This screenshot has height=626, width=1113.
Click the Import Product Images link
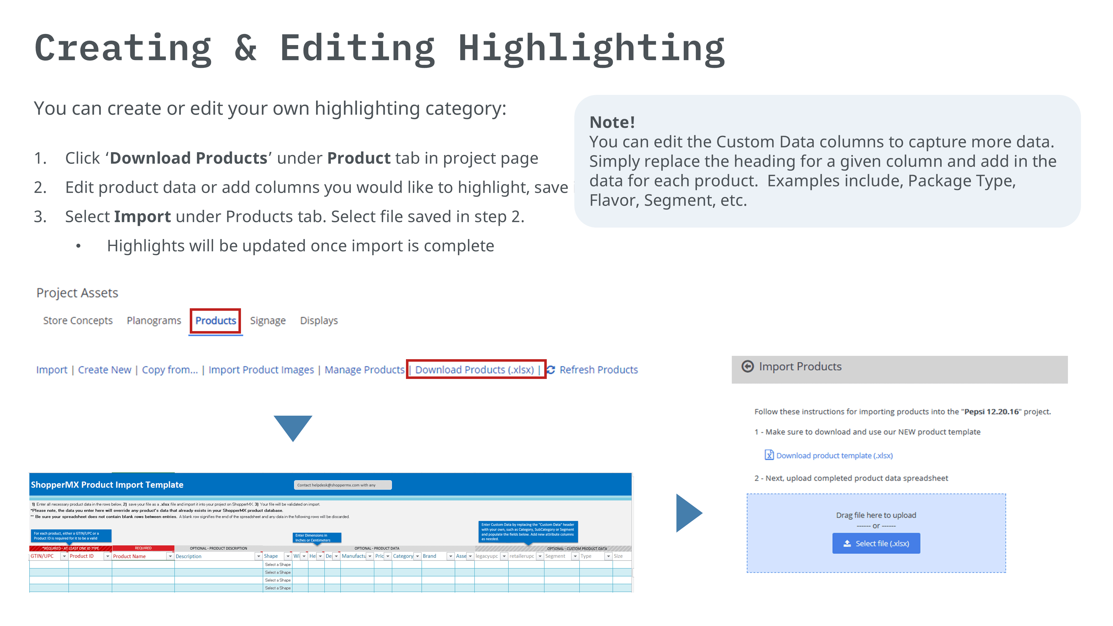pyautogui.click(x=261, y=370)
